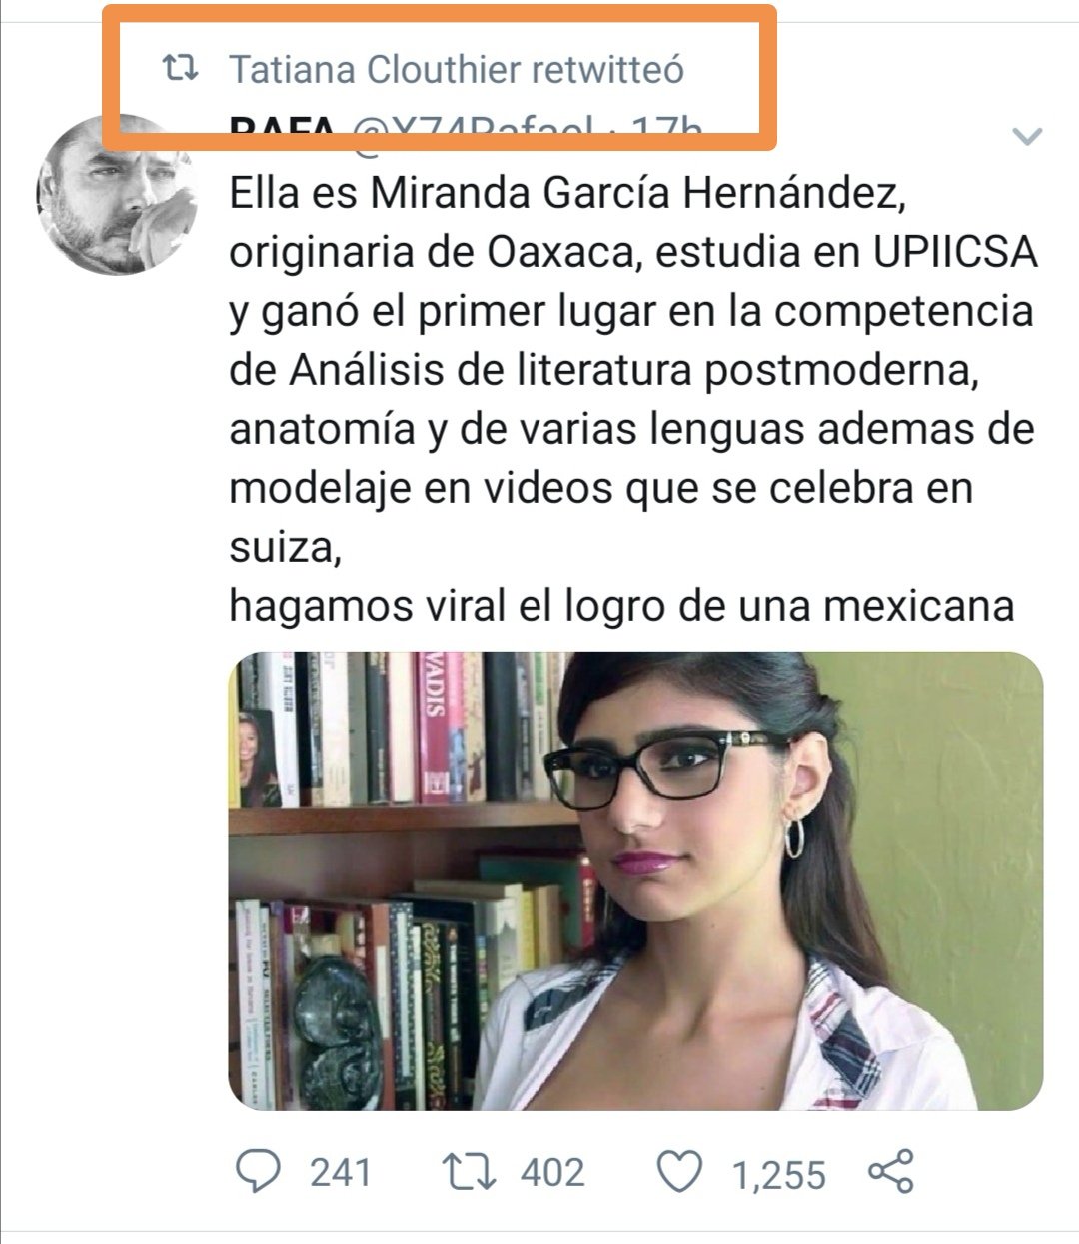Click the reply speech bubble icon

261,1170
